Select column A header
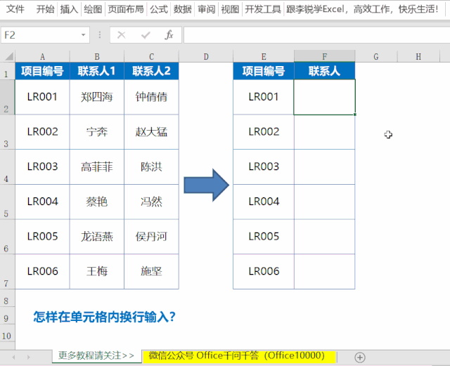The image size is (450, 366). [x=42, y=56]
